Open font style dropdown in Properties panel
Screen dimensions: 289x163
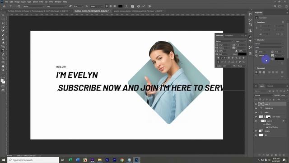click(269, 47)
